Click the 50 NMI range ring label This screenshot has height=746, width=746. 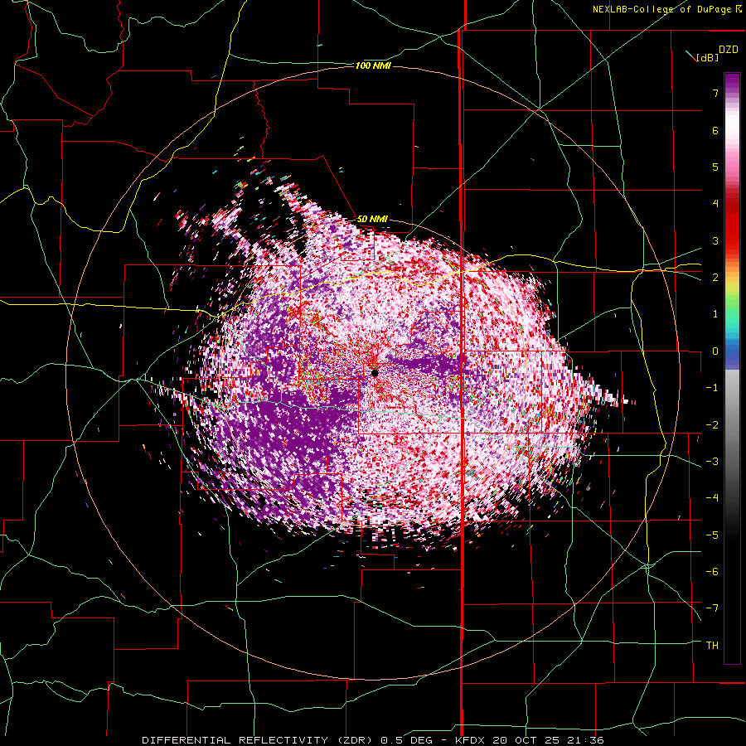click(372, 220)
